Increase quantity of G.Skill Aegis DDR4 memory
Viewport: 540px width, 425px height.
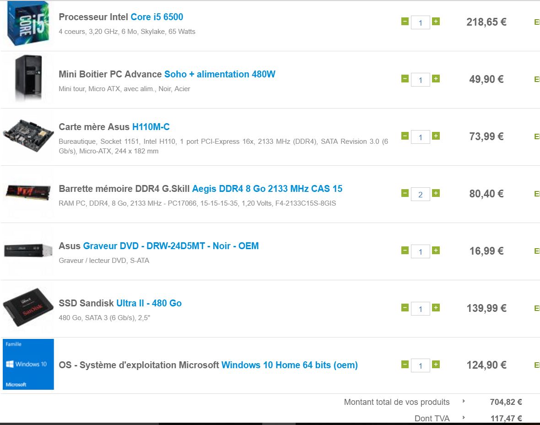tap(436, 193)
